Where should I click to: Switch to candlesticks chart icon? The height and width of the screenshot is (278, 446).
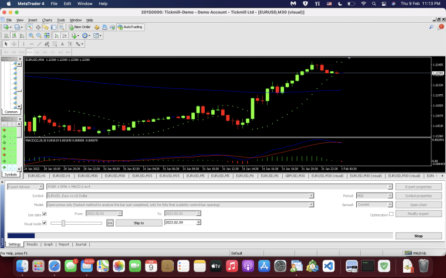click(14, 36)
